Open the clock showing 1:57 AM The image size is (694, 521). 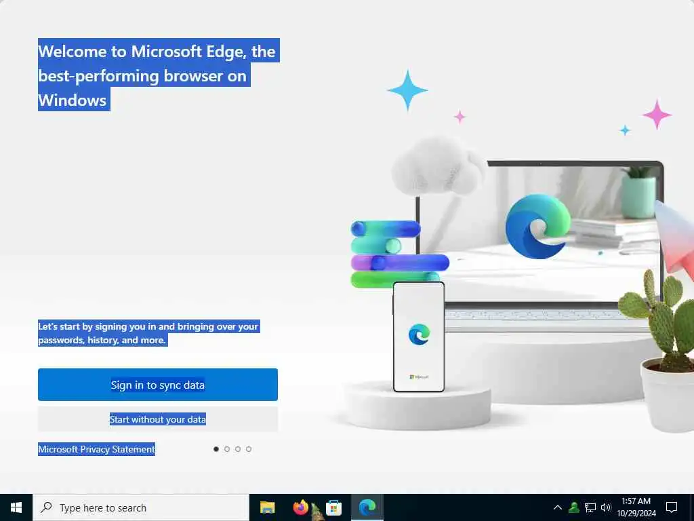pyautogui.click(x=636, y=507)
